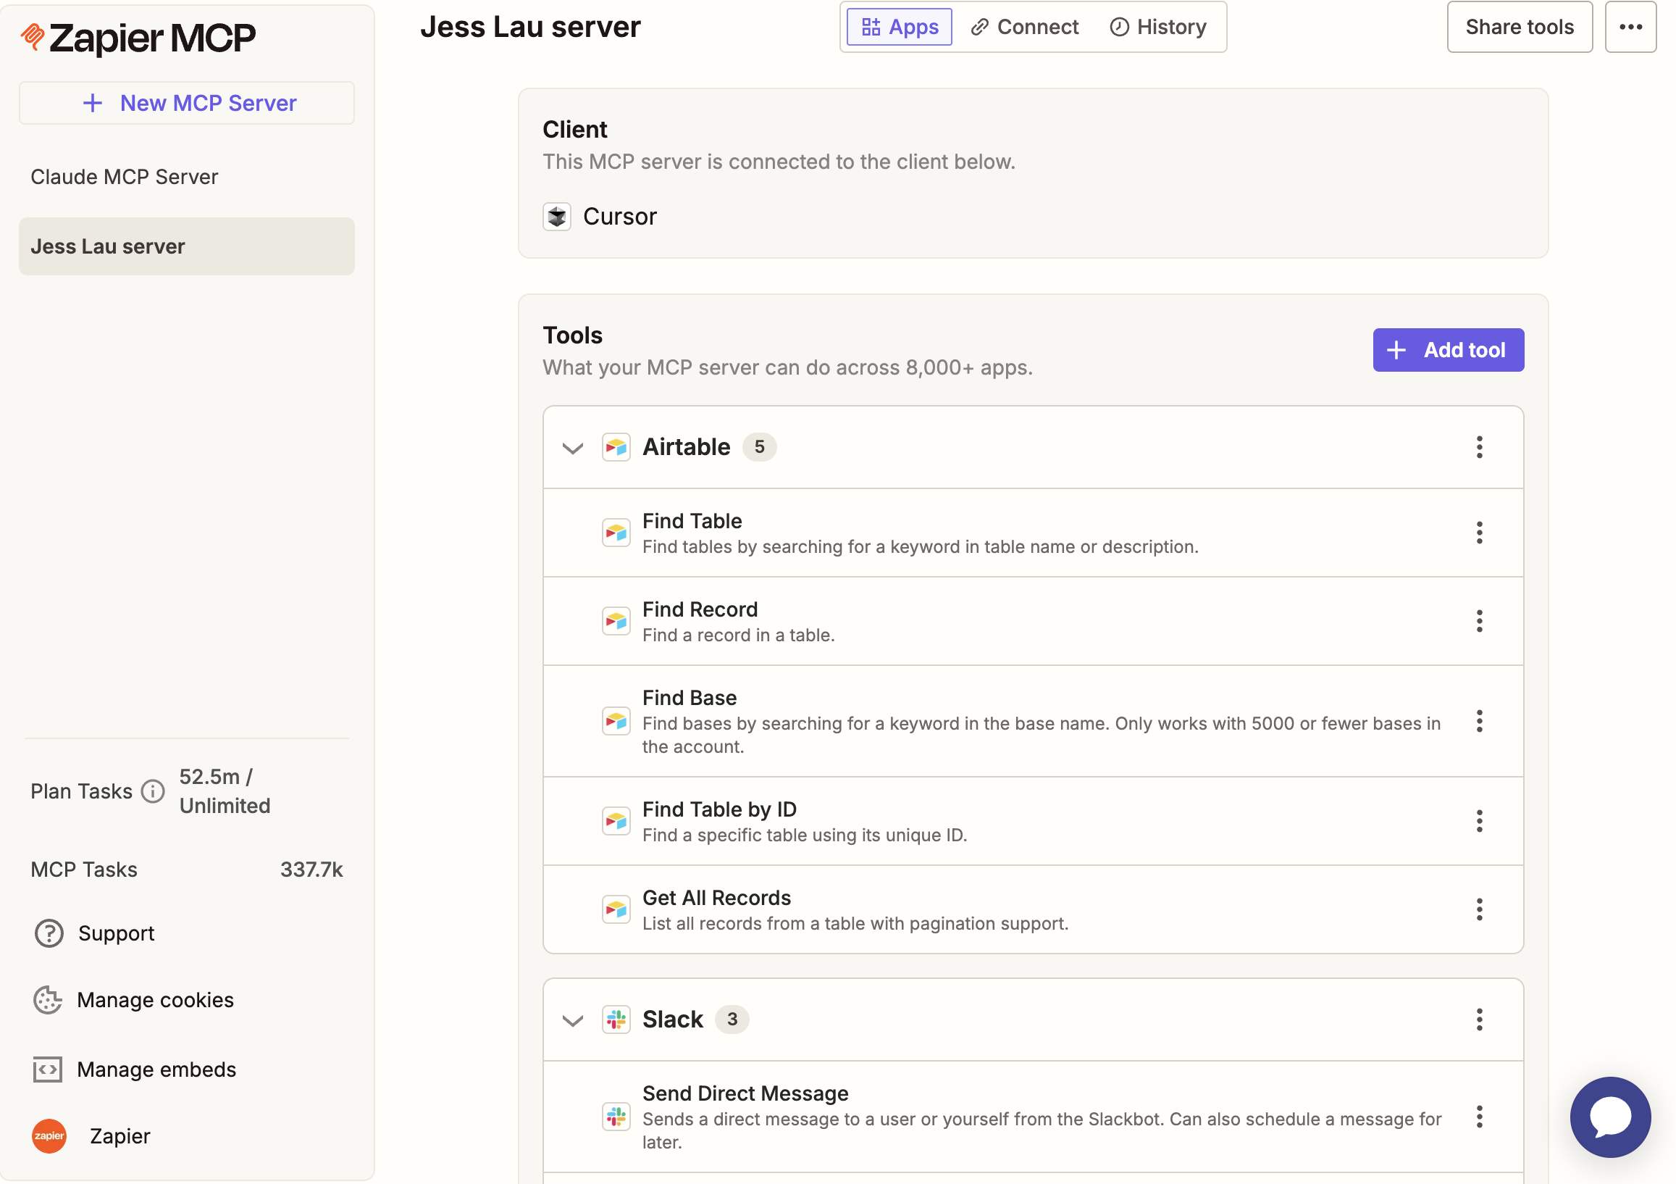Open the Slack group three-dot menu

tap(1479, 1020)
